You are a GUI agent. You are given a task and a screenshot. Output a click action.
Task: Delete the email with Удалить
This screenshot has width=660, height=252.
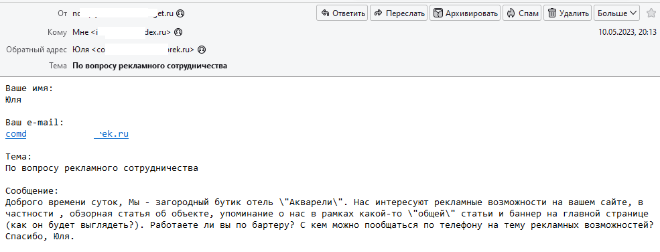(568, 13)
